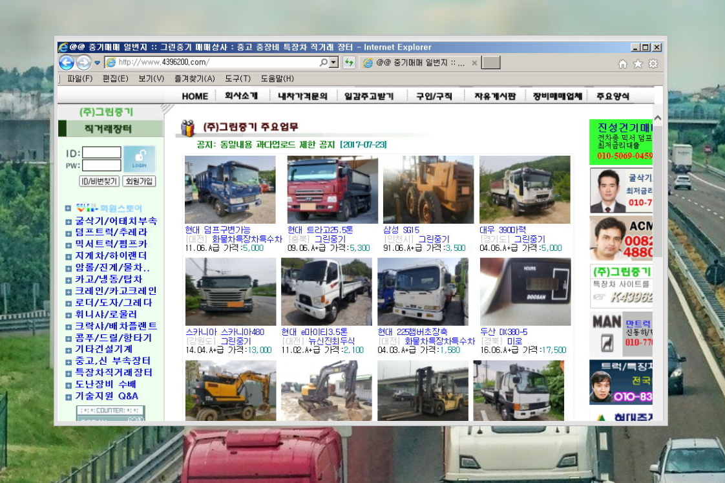Refresh the page with green arrows icon
The image size is (725, 483).
pyautogui.click(x=349, y=62)
